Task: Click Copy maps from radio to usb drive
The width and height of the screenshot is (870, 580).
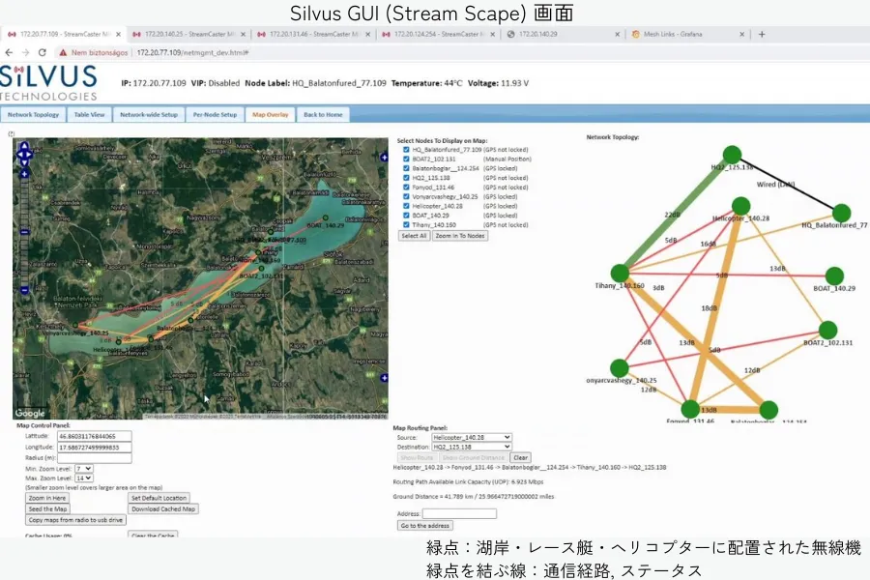Action: coord(75,520)
